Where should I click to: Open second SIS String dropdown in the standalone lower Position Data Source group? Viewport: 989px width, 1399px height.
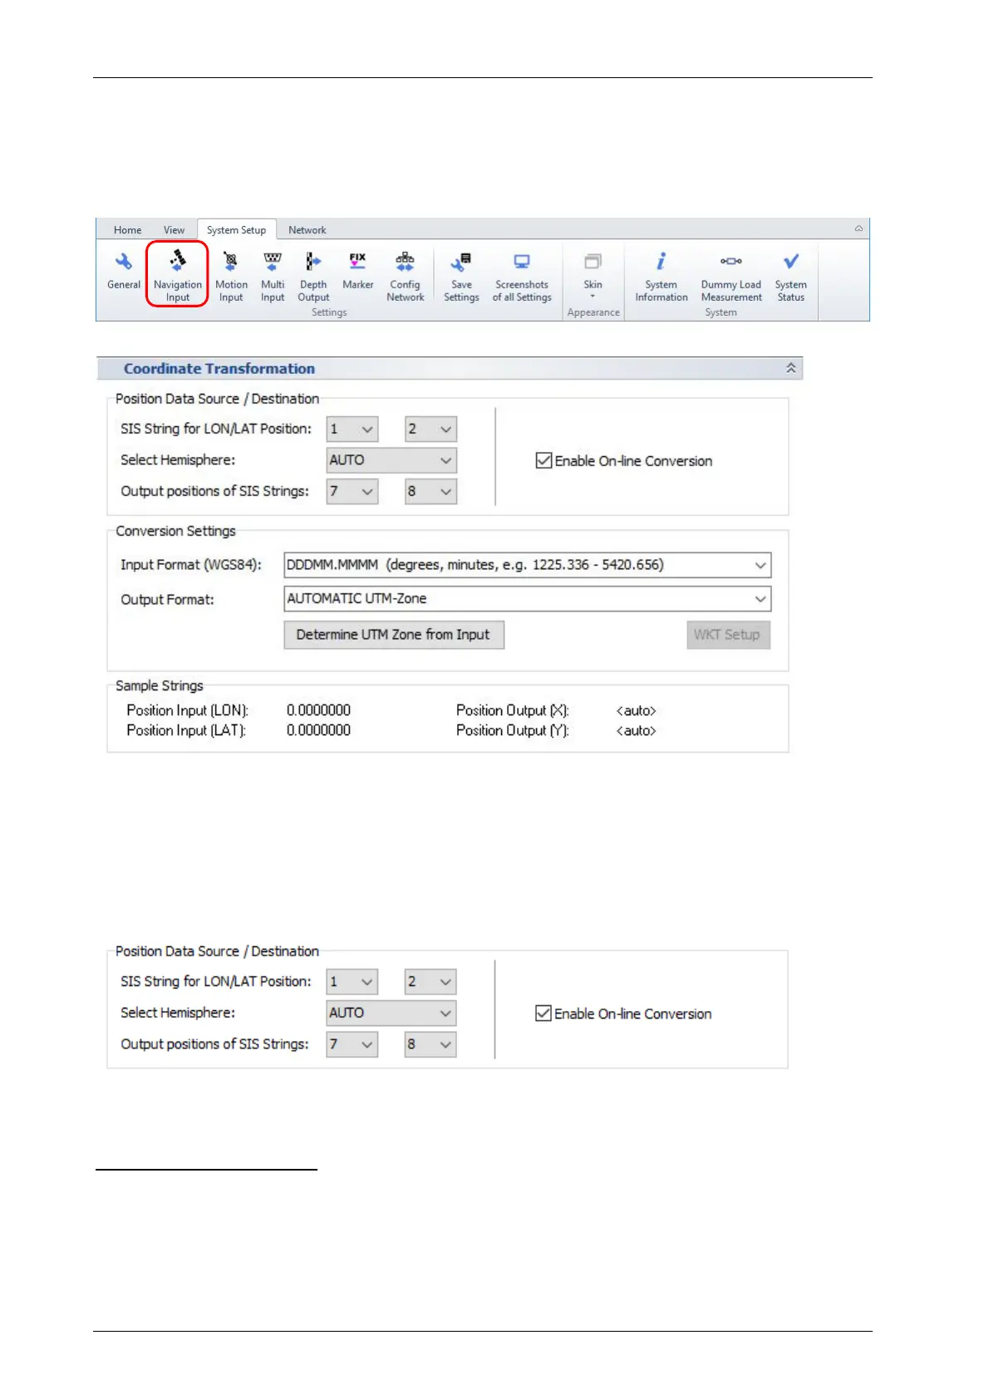[x=431, y=981]
